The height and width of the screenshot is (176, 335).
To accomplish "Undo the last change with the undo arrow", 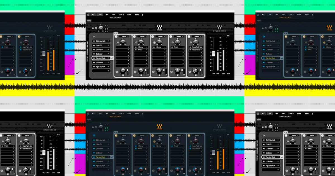I will [x=94, y=14].
